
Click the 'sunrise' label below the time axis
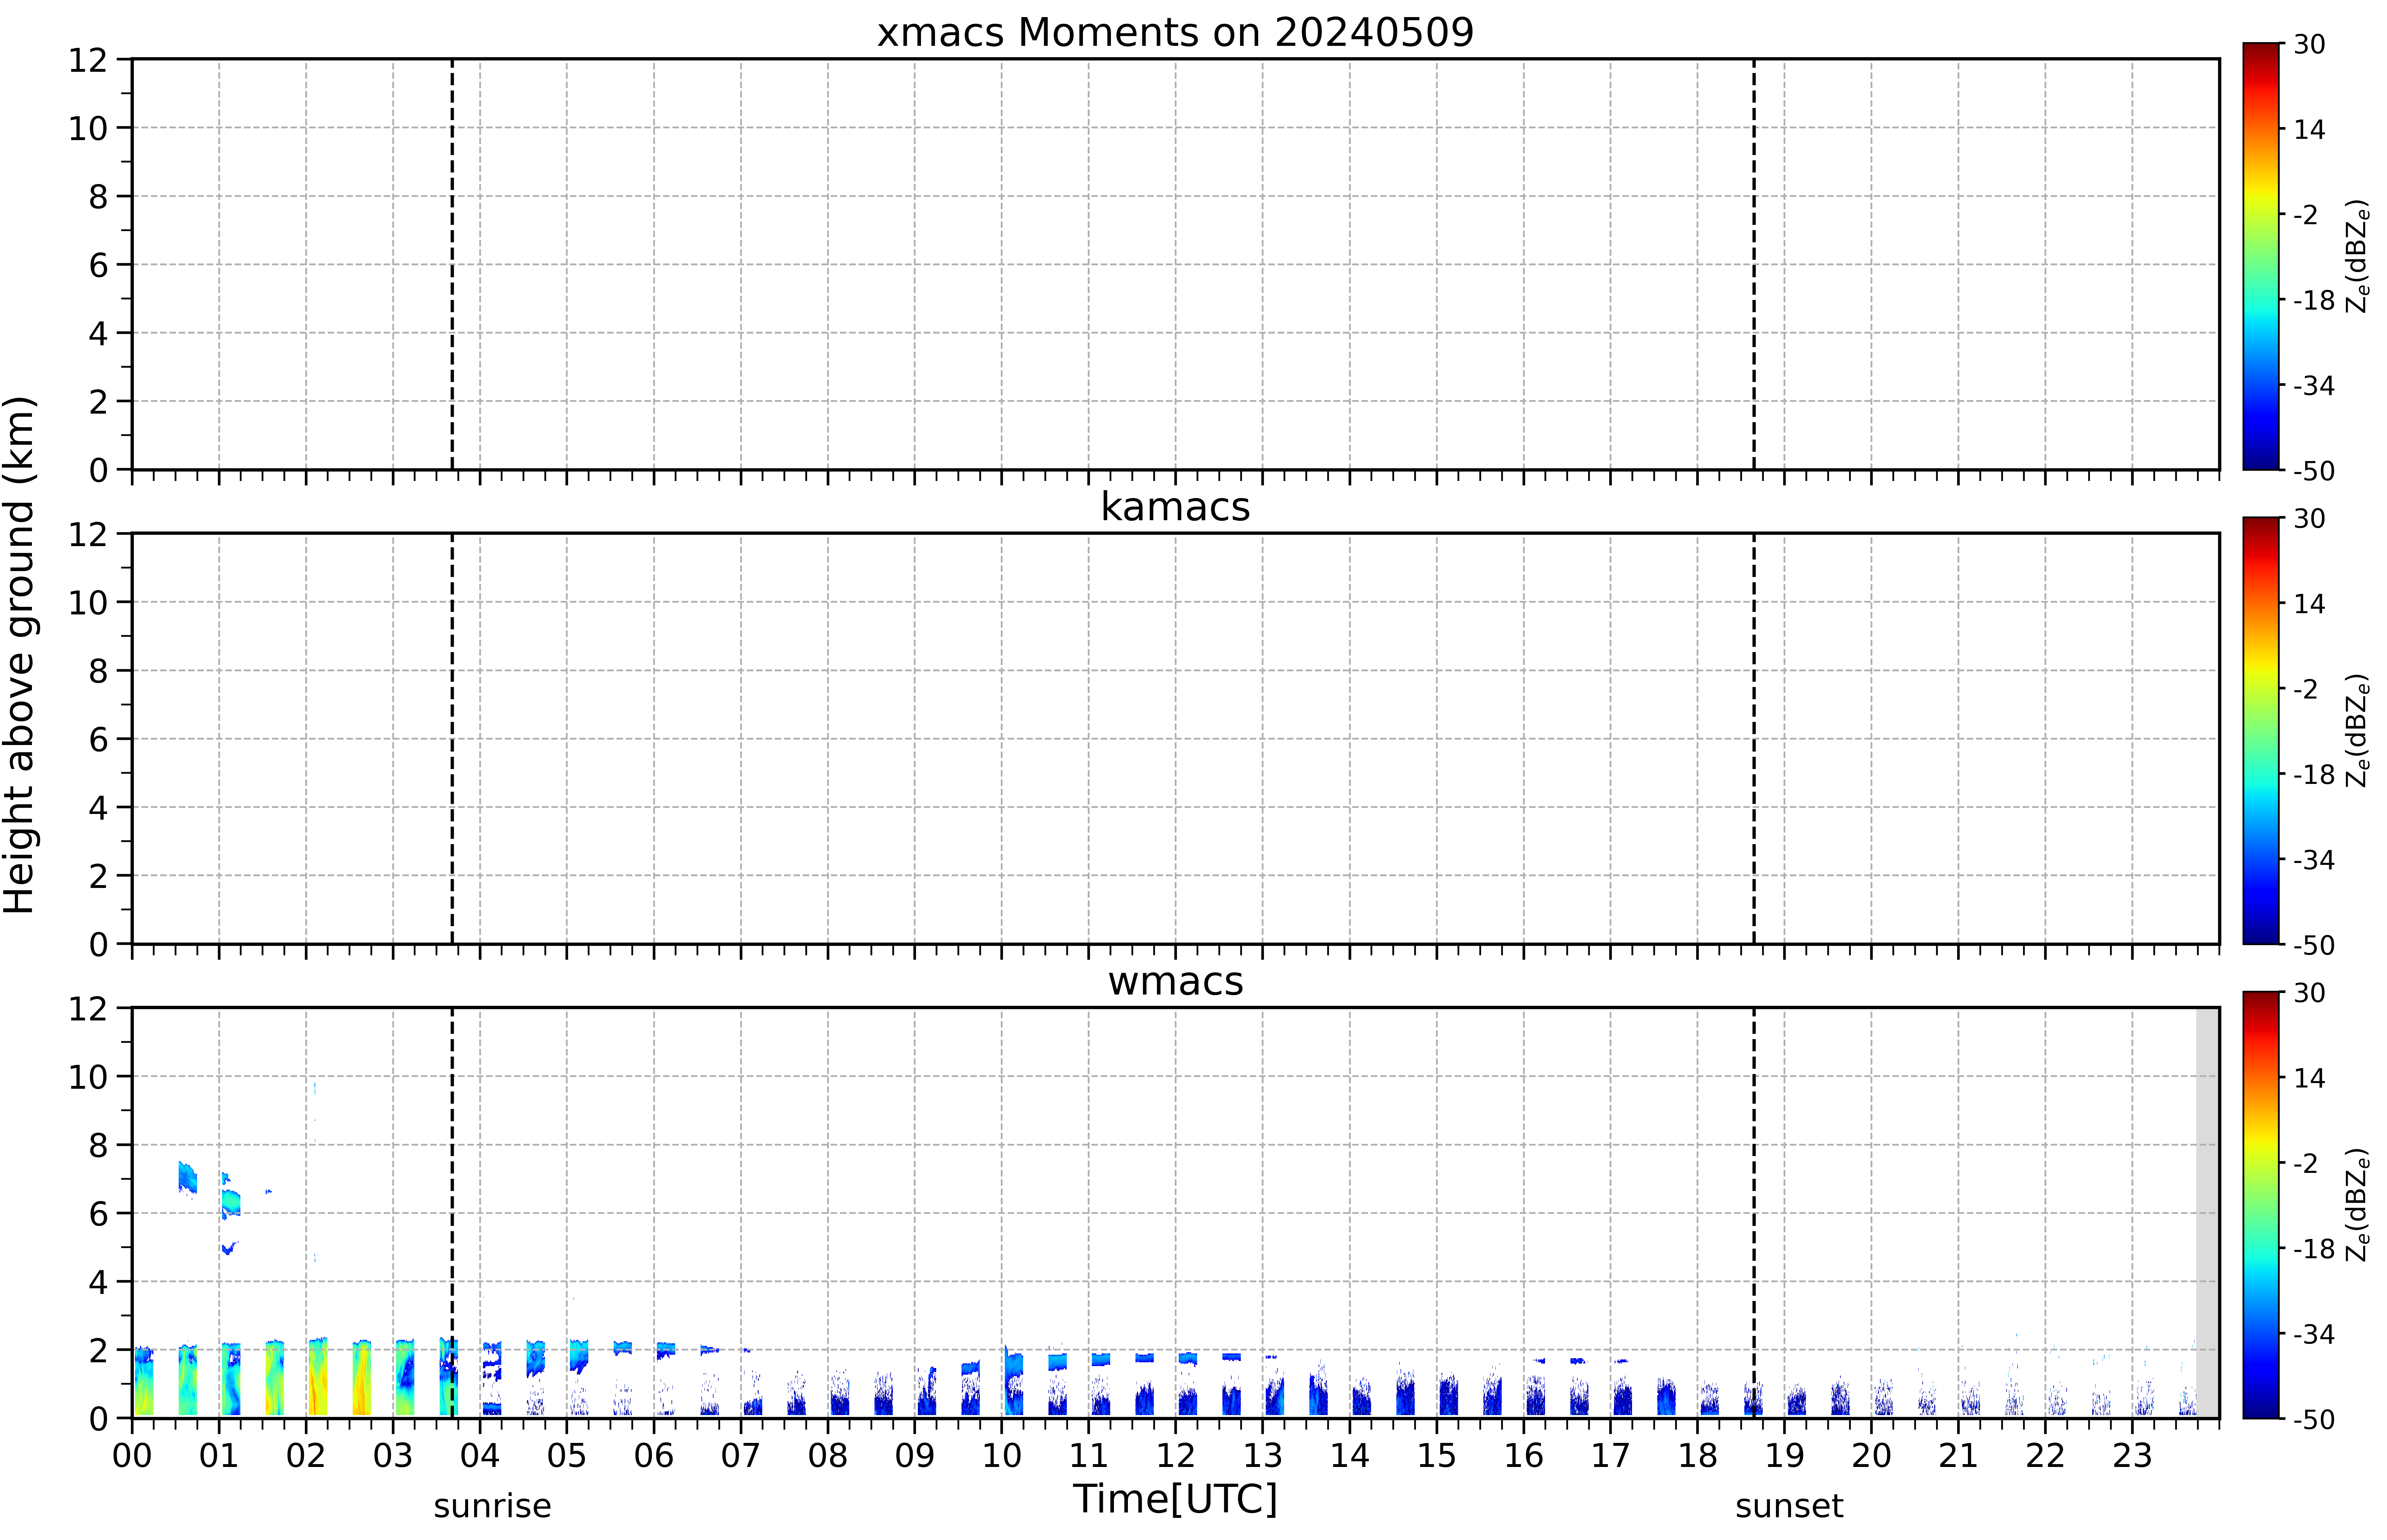pos(492,1506)
